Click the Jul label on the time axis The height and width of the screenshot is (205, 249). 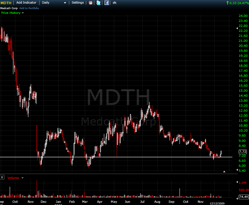tap(142, 202)
